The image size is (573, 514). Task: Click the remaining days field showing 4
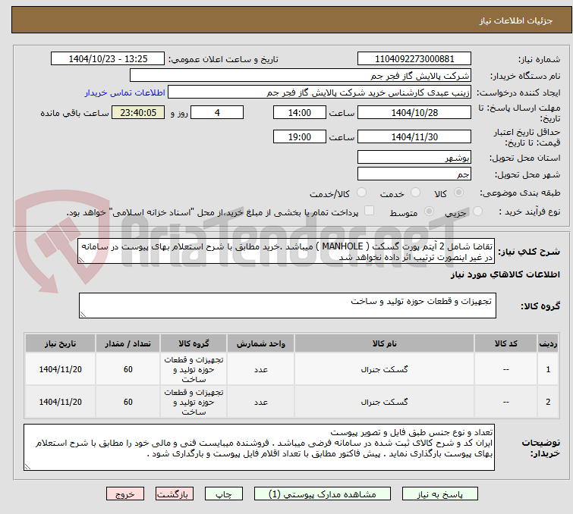pos(217,112)
